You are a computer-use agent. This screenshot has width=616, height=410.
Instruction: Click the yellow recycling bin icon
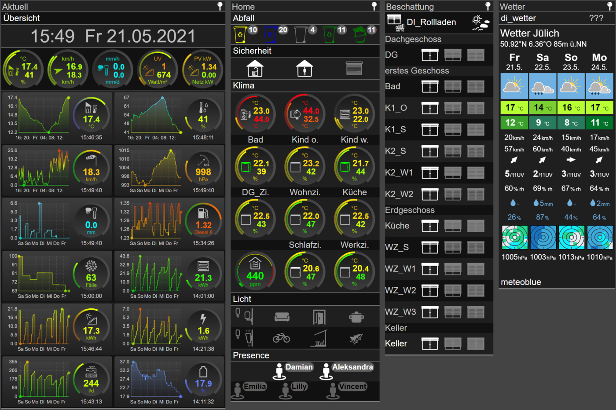pos(240,34)
